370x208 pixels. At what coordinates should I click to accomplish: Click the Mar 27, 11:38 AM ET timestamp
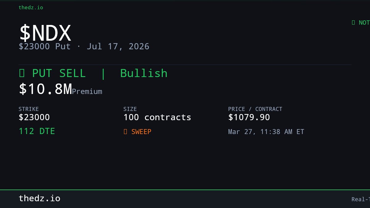pyautogui.click(x=266, y=132)
